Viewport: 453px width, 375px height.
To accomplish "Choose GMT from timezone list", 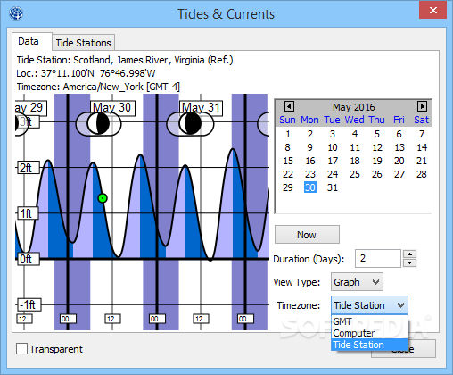I will (x=369, y=321).
